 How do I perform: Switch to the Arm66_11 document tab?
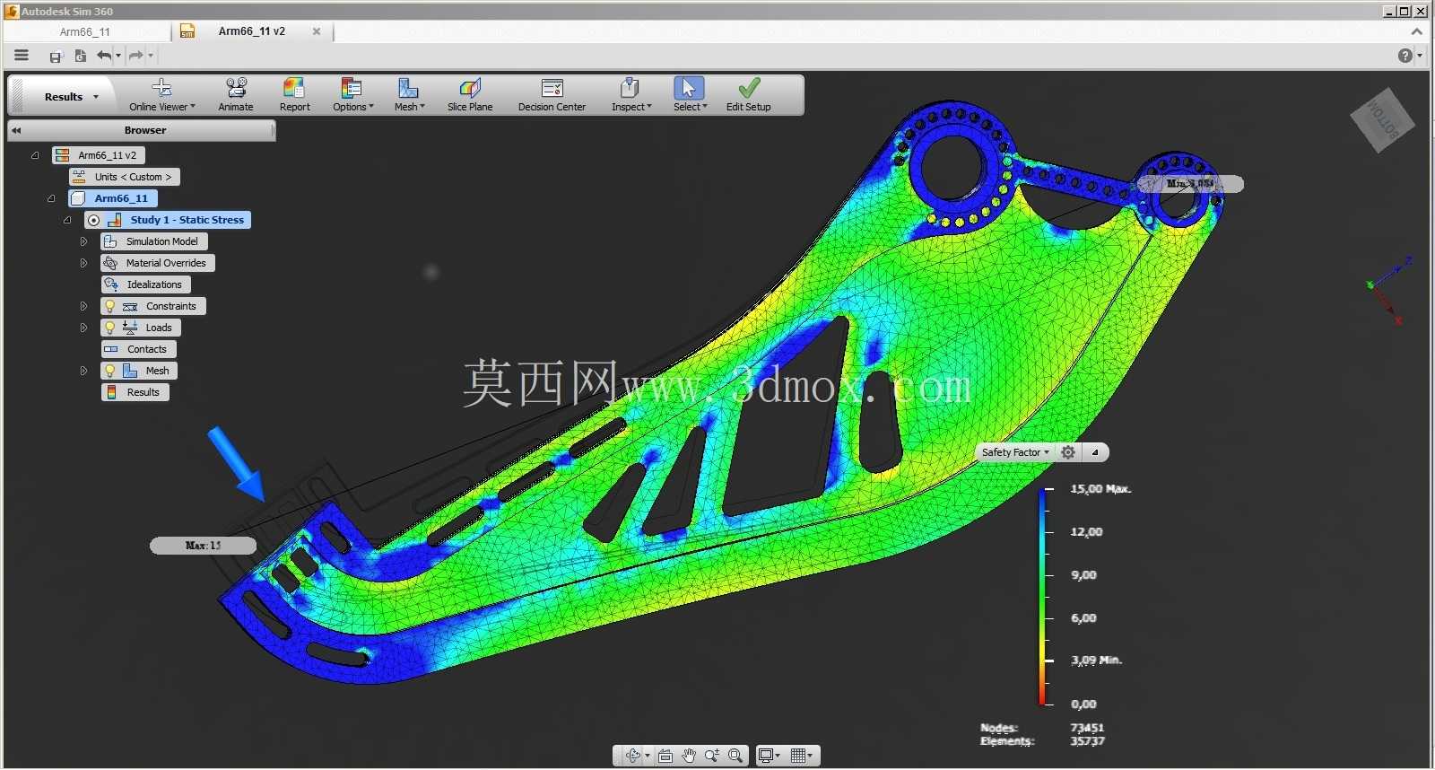[x=85, y=31]
